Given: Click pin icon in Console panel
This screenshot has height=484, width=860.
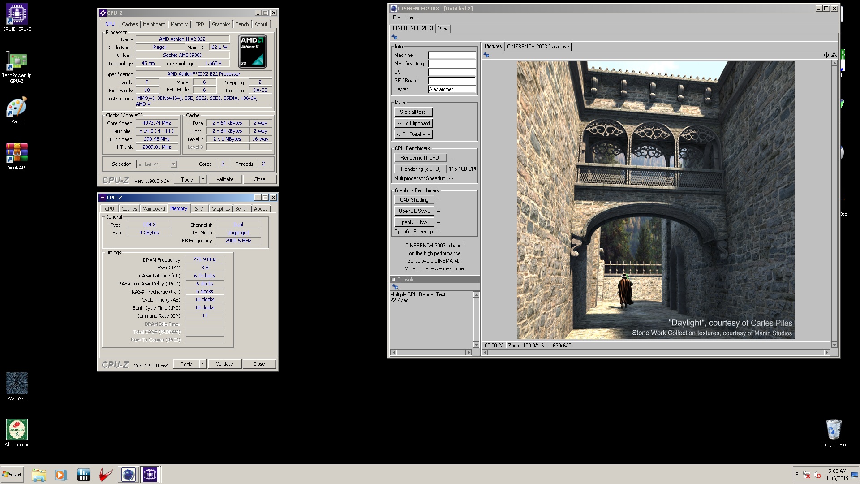Looking at the screenshot, I should coord(395,287).
